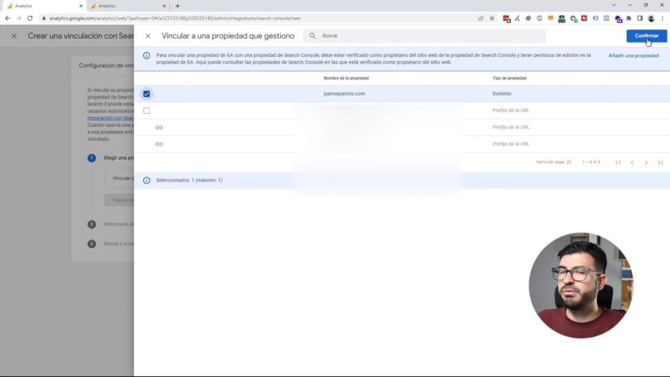
Task: Click the Confirmar button
Action: point(646,36)
